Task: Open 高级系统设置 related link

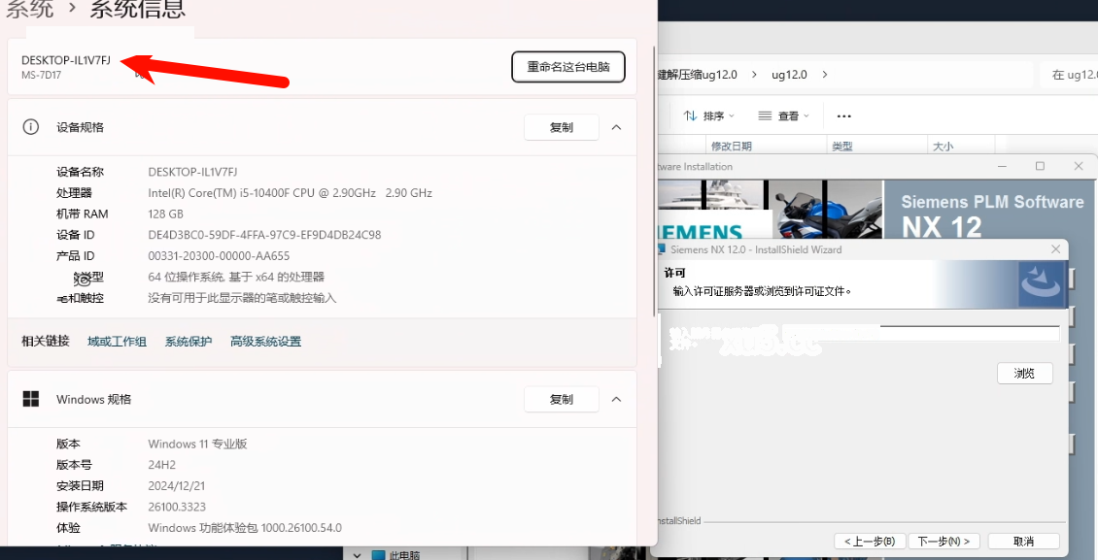Action: pyautogui.click(x=266, y=342)
